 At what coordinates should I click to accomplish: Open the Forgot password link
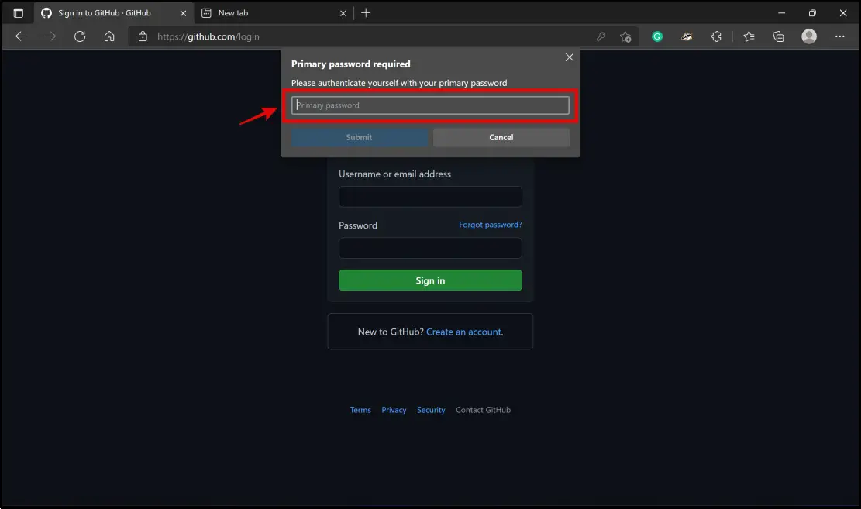[490, 225]
